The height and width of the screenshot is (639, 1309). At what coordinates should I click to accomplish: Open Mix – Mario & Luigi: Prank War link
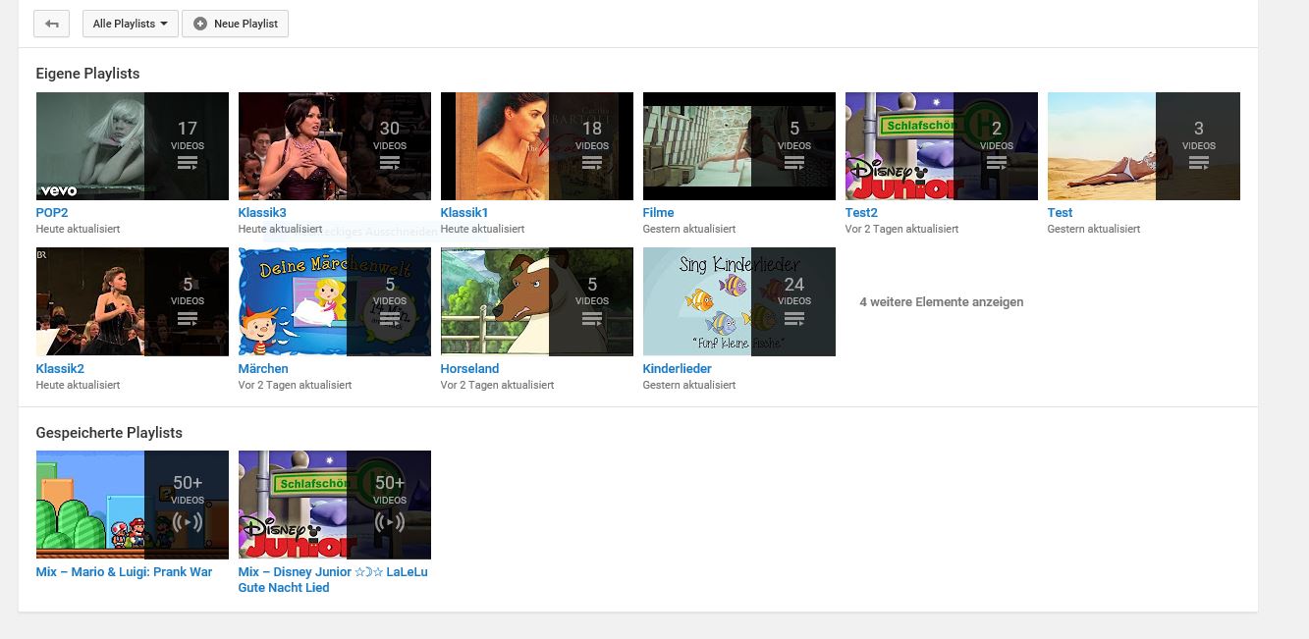pyautogui.click(x=125, y=571)
